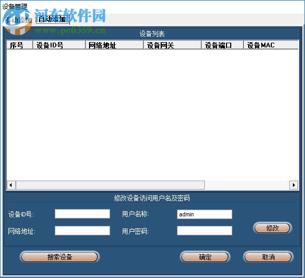Viewport: 305px width, 278px height.
Task: Click the 用户名称 label
Action: tap(135, 214)
